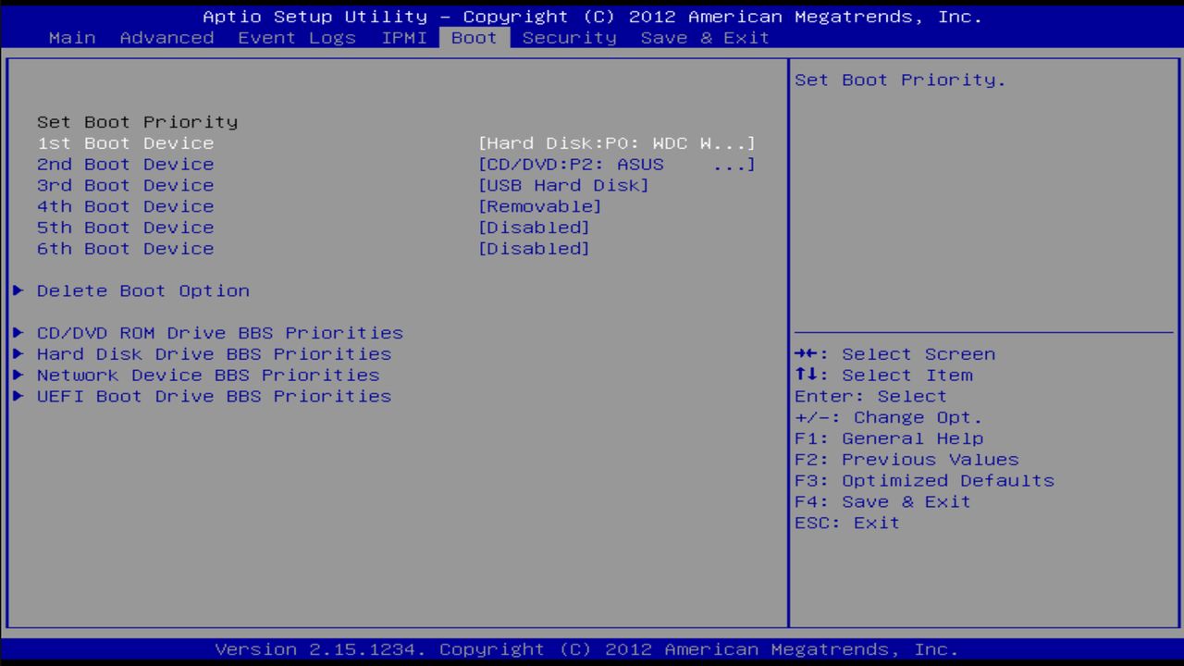The height and width of the screenshot is (666, 1184).
Task: Click the arrow beside Network Device BBS Priorities
Action: (18, 375)
